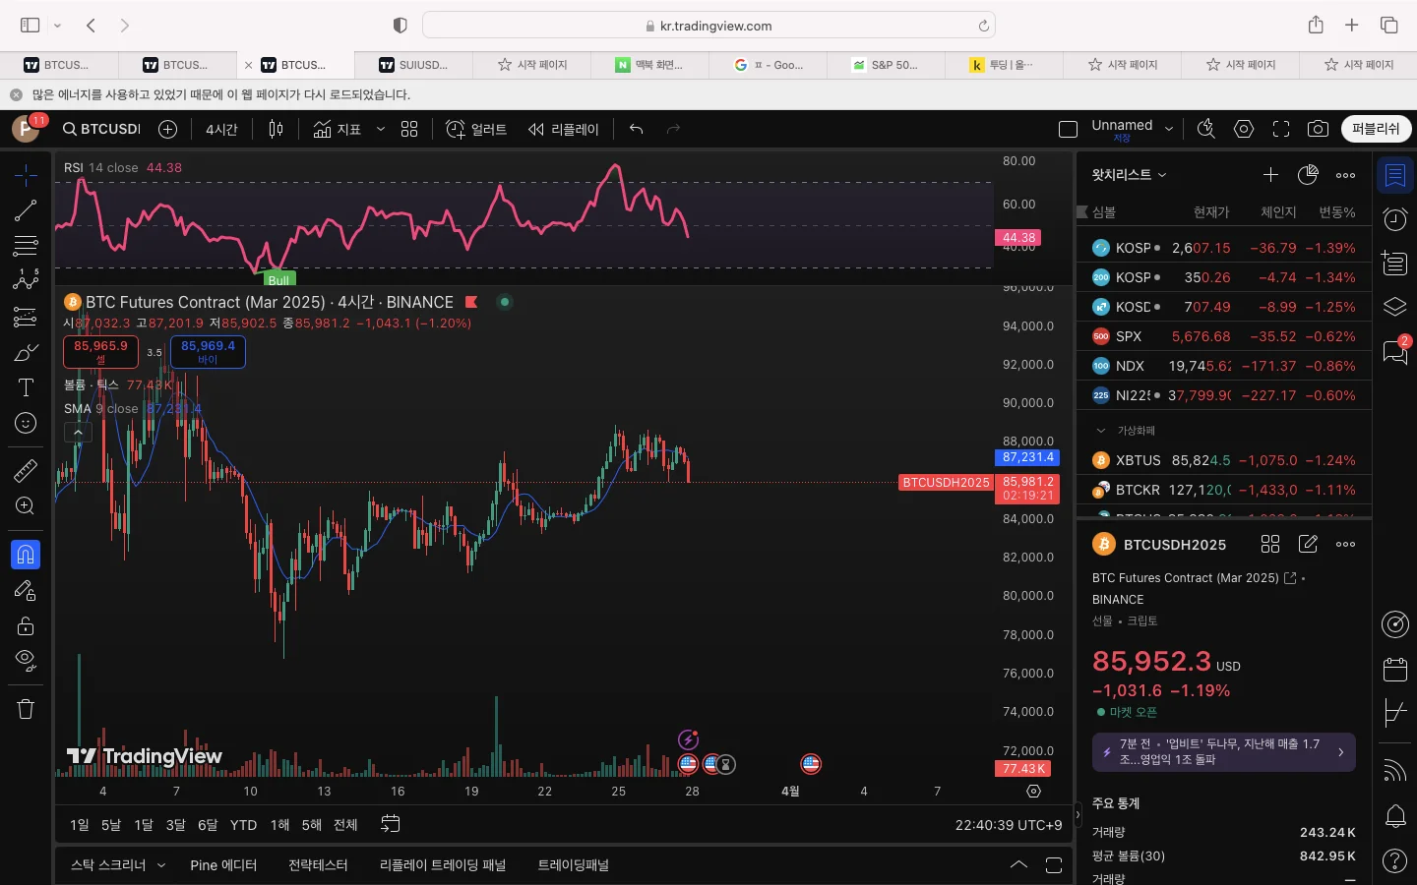
Task: Toggle magnet mode in the drawing toolbar
Action: click(26, 555)
